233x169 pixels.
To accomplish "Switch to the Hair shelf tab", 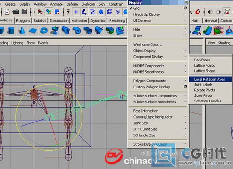I will (194, 21).
